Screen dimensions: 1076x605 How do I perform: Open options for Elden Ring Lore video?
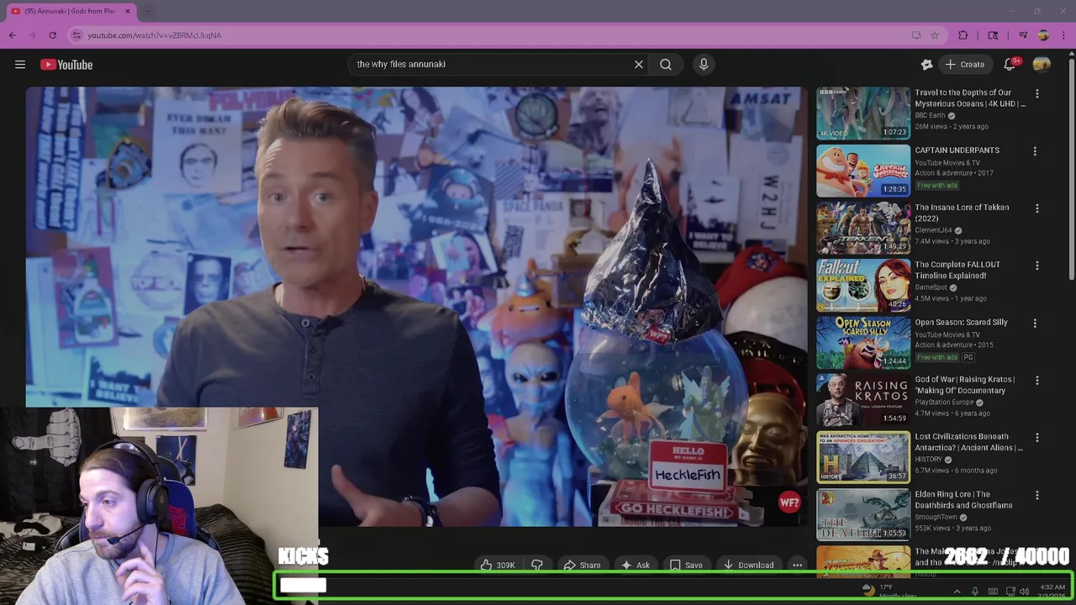(x=1036, y=496)
